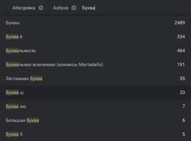The height and width of the screenshot is (141, 191).
Task: Click the tag search field containing Буква
Action: pyautogui.click(x=134, y=8)
